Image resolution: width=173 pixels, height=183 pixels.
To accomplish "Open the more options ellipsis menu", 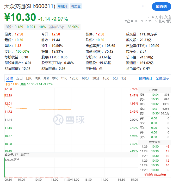I will (x=144, y=6).
